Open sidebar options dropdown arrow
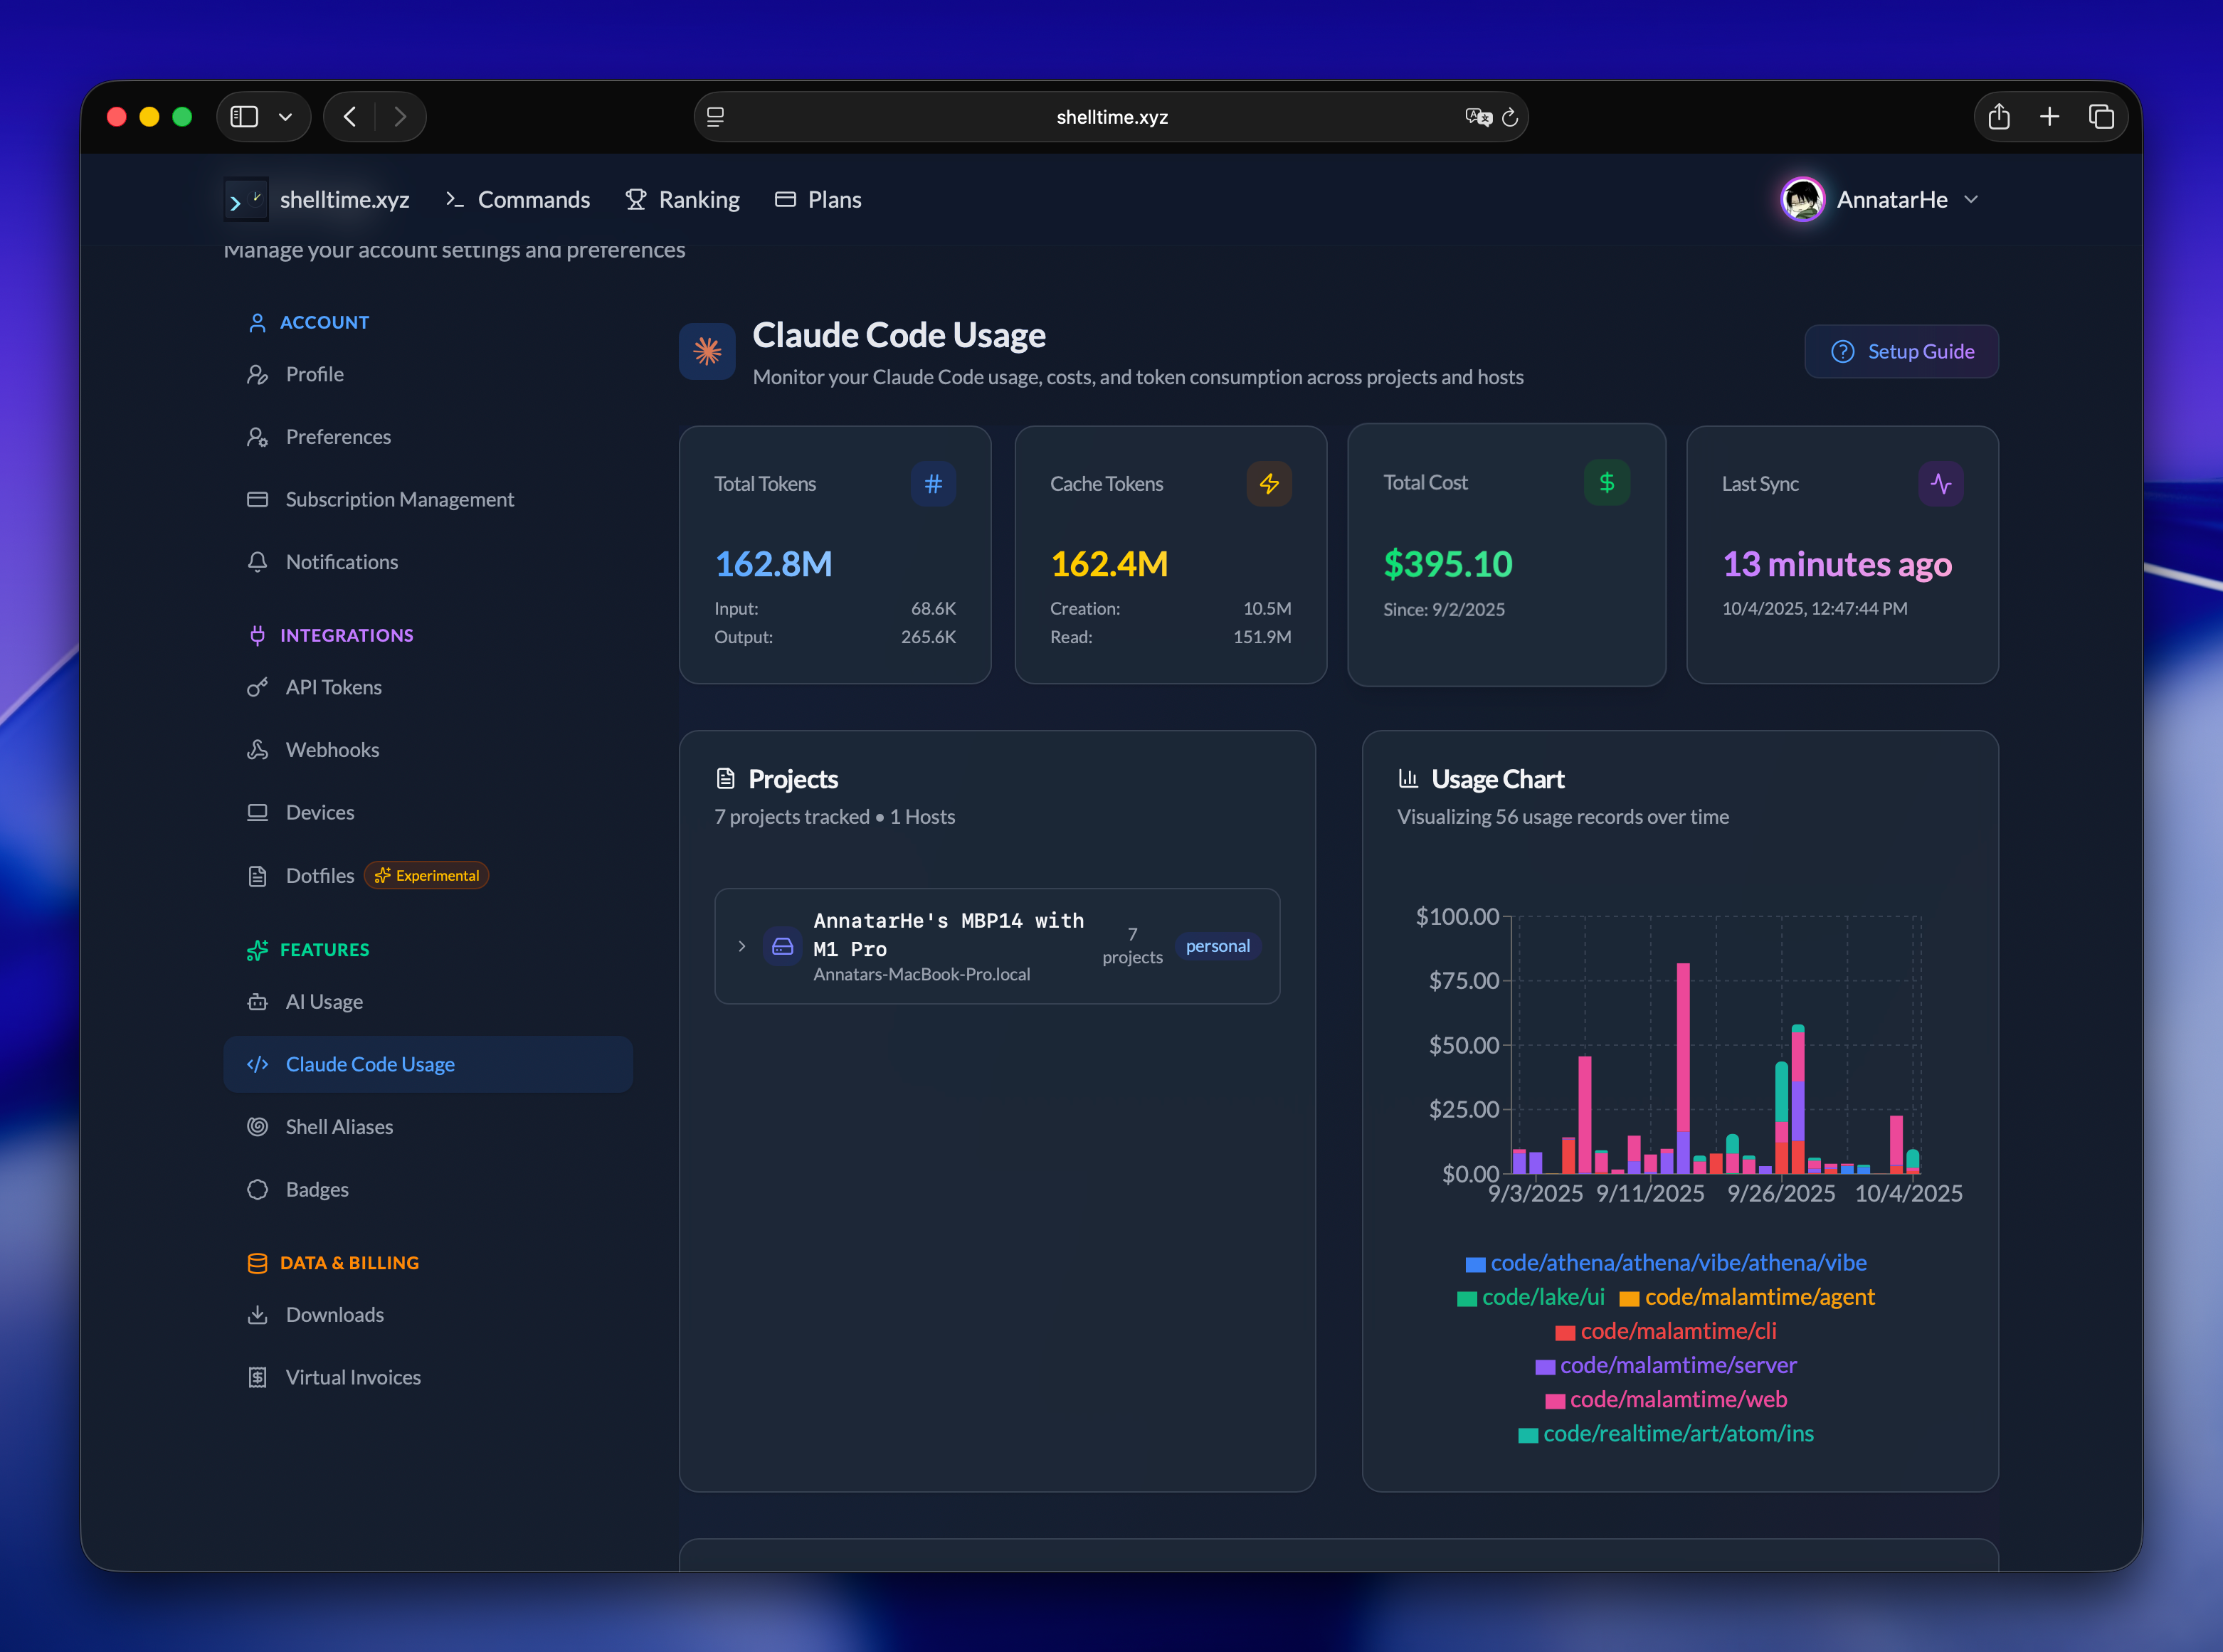 (x=285, y=117)
